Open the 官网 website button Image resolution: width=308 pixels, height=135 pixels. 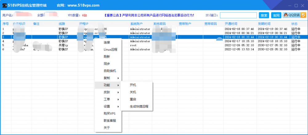click(x=276, y=15)
